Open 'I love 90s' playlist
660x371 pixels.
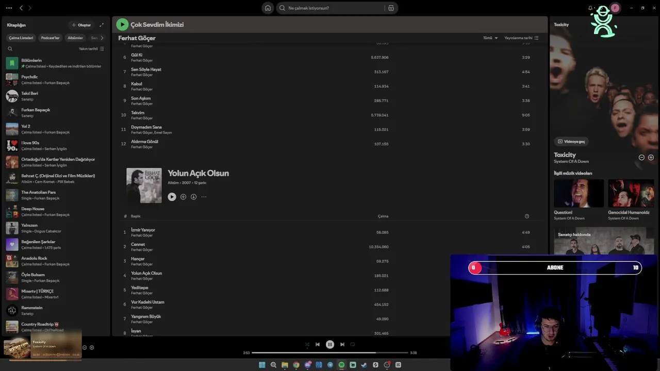[56, 146]
